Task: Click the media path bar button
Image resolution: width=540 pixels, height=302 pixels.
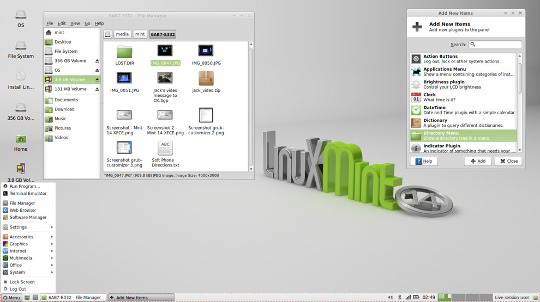Action: pos(122,34)
